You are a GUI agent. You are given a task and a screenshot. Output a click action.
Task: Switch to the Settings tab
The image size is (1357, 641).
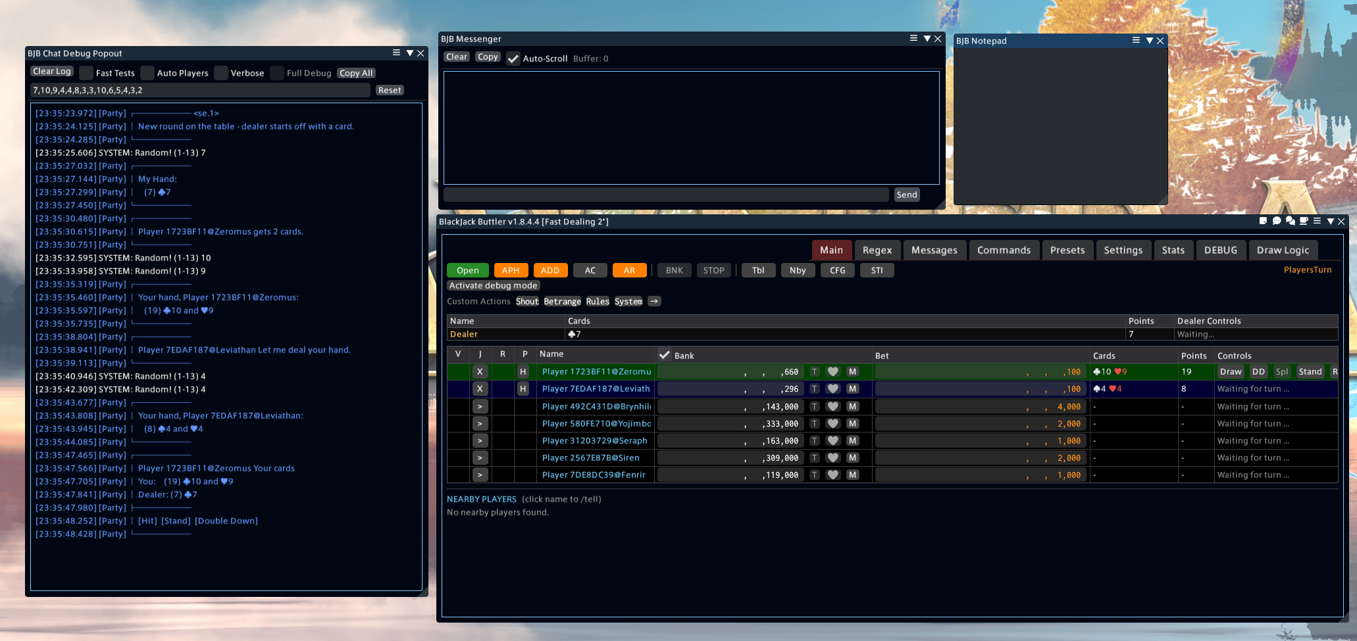pos(1123,250)
